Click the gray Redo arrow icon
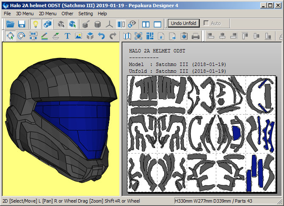Screen dimensions: 284x206 tap(113, 36)
